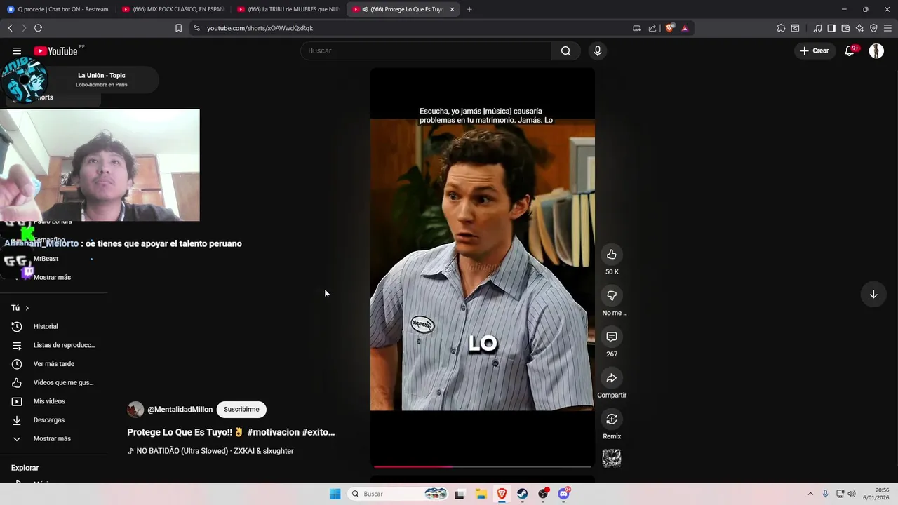Image resolution: width=898 pixels, height=505 pixels.
Task: Click the YouTube Buscar search field
Action: click(x=426, y=50)
